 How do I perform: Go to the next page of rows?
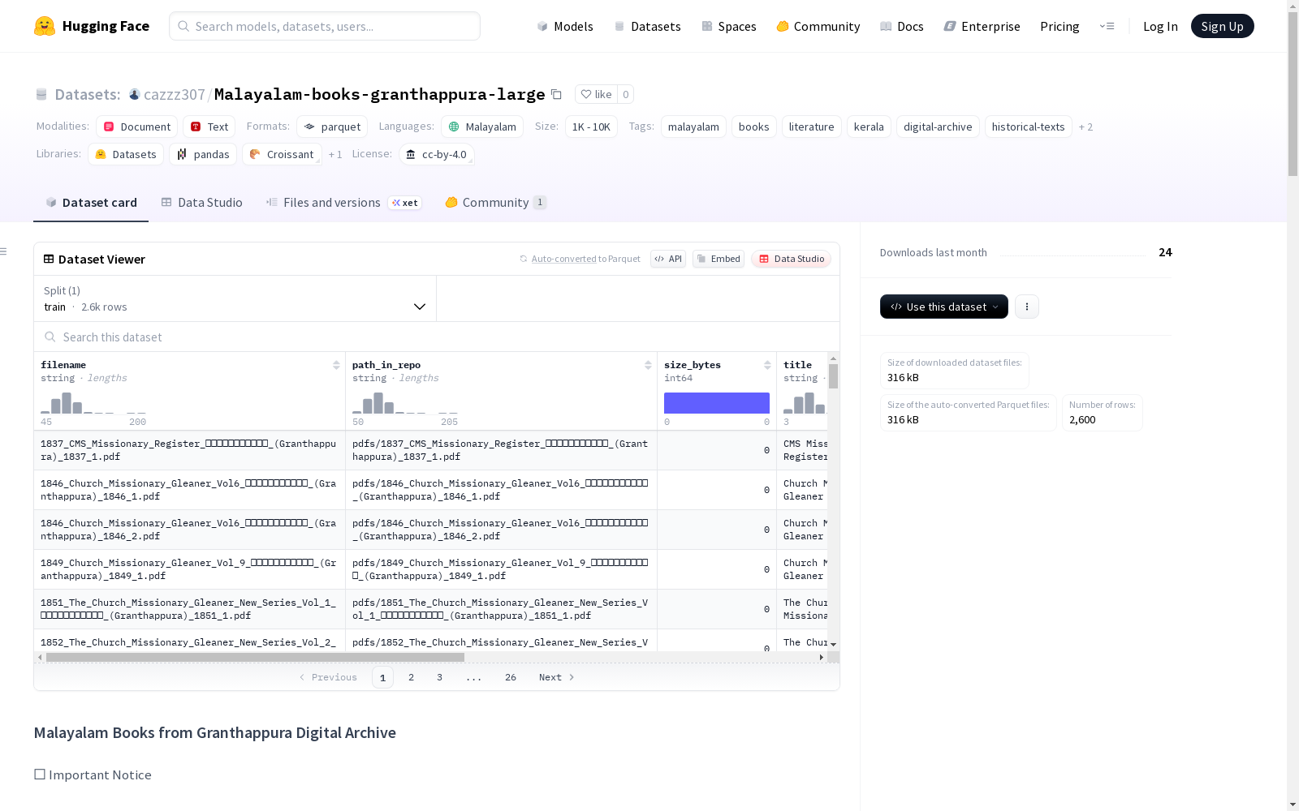click(557, 677)
